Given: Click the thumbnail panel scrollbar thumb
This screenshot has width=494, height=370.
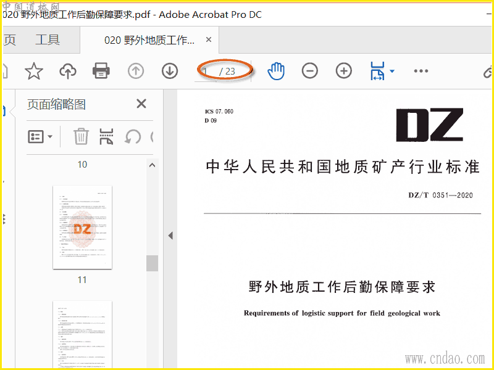Looking at the screenshot, I should (x=152, y=263).
